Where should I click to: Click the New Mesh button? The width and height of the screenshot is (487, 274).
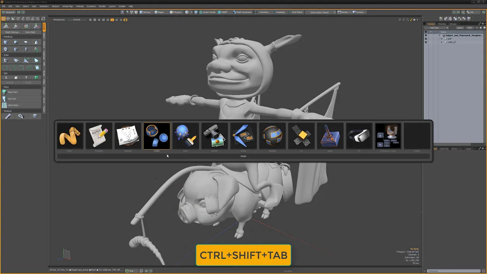coord(30,32)
